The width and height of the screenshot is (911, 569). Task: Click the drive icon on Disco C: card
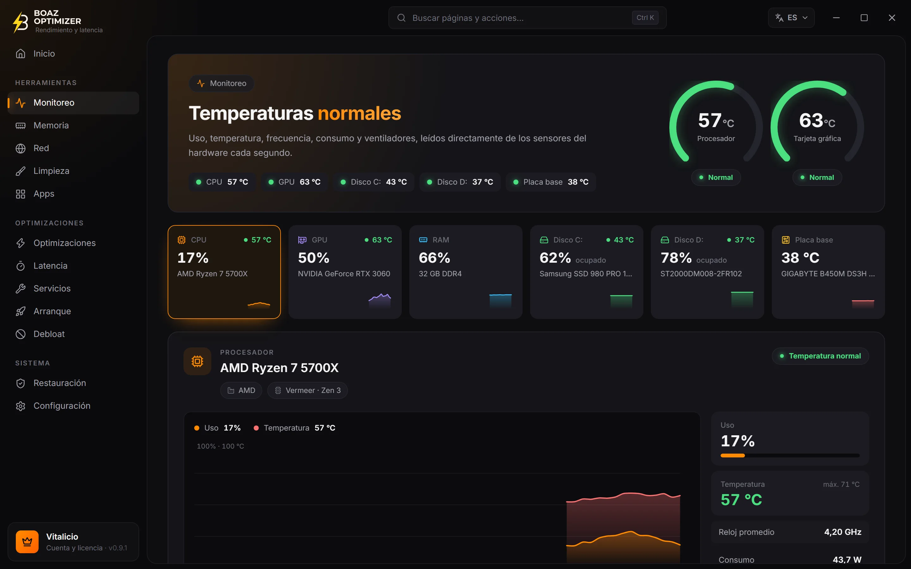click(x=544, y=240)
